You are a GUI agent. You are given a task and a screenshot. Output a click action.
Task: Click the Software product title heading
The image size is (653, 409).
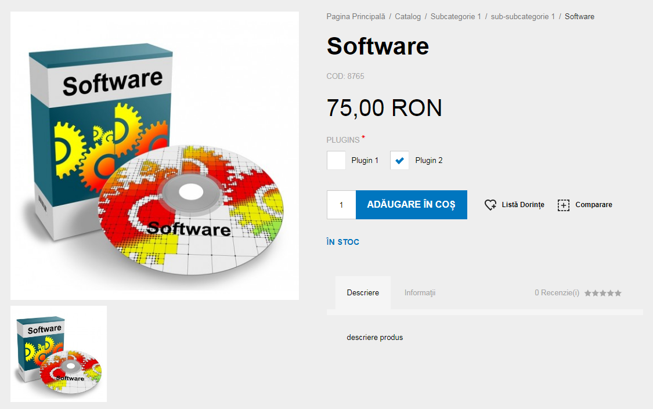coord(378,46)
